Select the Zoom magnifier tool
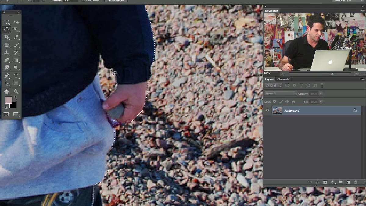Viewport: 366px width, 206px height. point(16,91)
